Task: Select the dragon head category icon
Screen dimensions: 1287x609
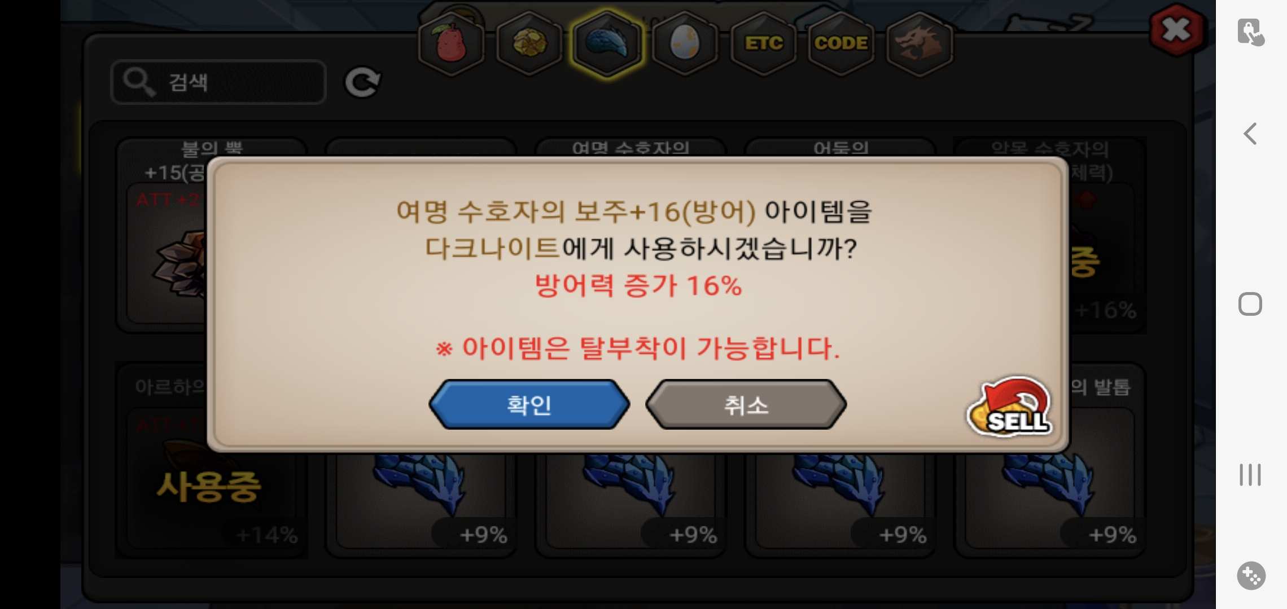Action: coord(920,44)
